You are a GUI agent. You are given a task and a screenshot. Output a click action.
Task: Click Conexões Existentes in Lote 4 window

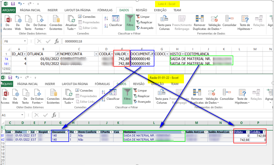pyautogui.click(x=56, y=23)
